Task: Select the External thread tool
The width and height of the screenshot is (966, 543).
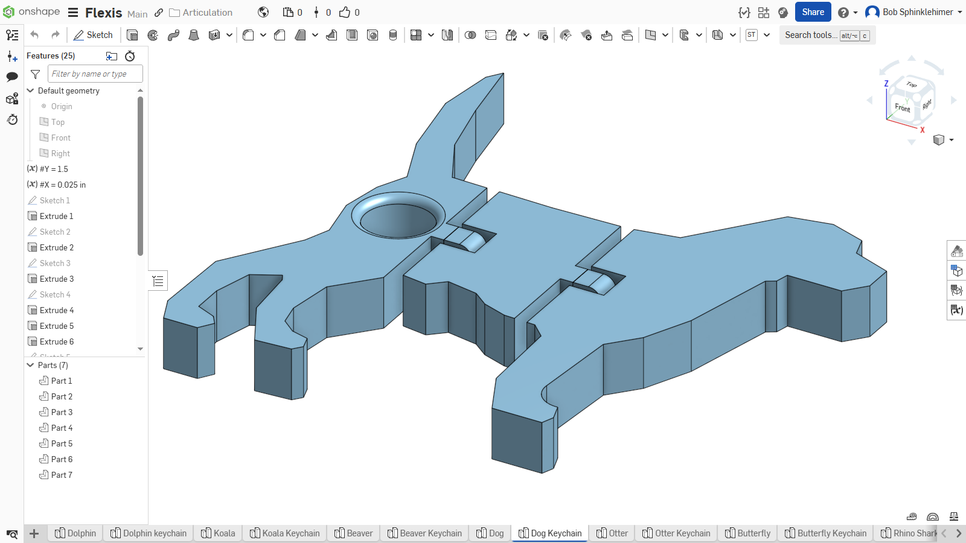Action: click(393, 35)
